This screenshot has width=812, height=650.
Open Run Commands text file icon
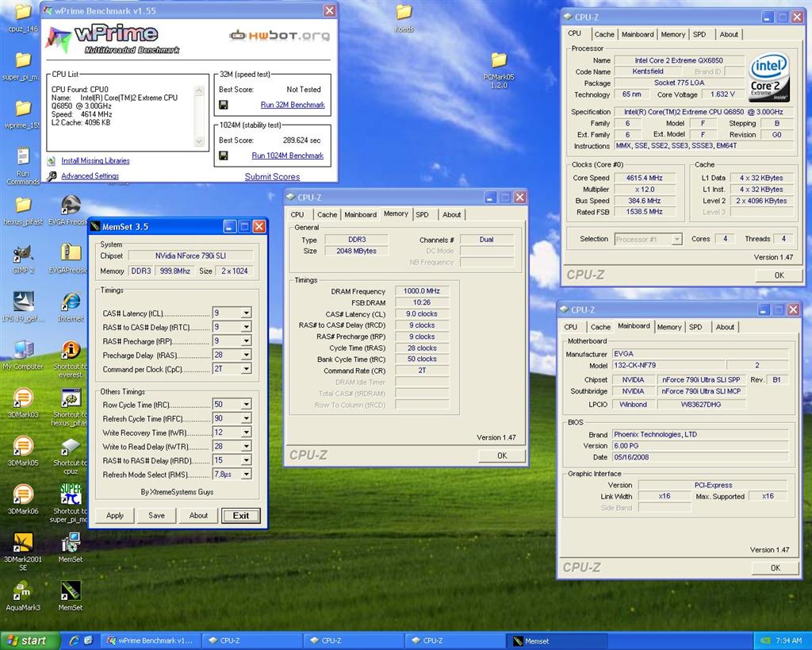pos(23,157)
